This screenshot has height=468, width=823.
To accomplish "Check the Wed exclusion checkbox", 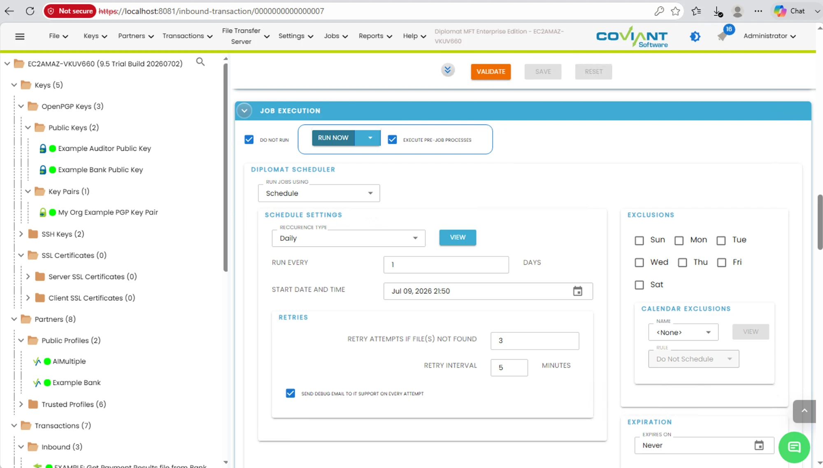I will [x=639, y=262].
